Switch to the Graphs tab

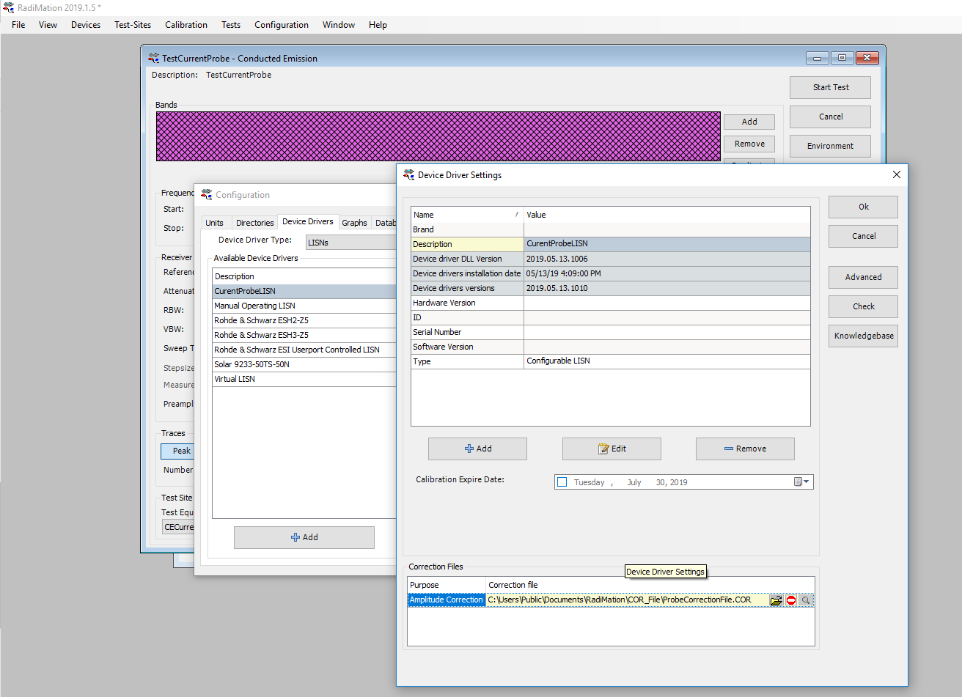(x=354, y=223)
